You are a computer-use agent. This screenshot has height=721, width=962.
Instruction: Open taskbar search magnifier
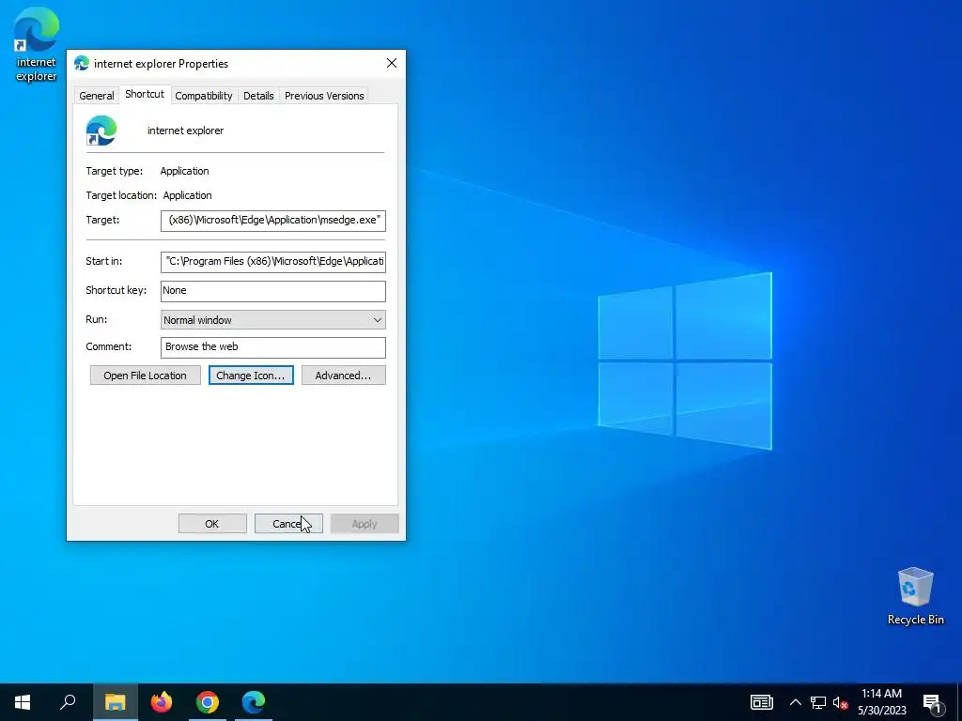point(68,702)
